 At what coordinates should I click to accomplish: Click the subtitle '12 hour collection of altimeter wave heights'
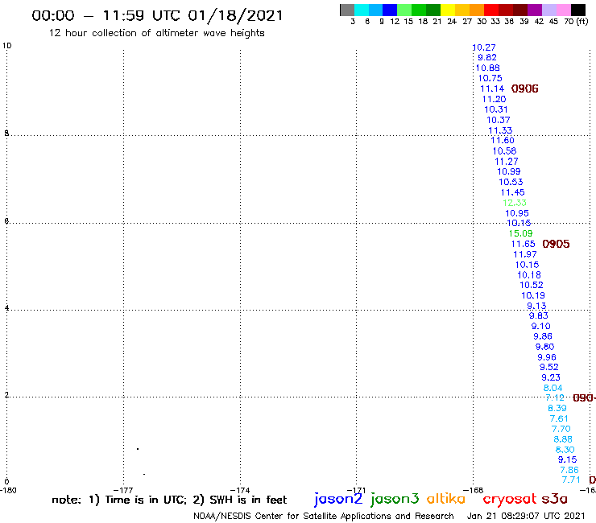[156, 33]
